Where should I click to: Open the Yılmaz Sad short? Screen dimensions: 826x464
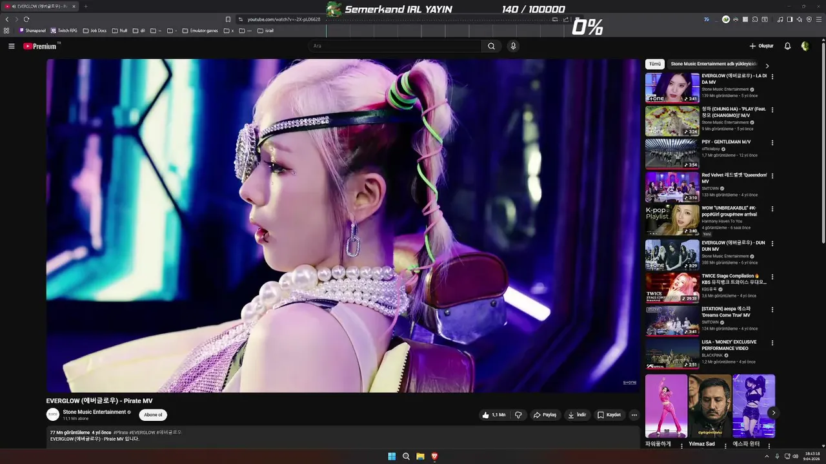[710, 406]
